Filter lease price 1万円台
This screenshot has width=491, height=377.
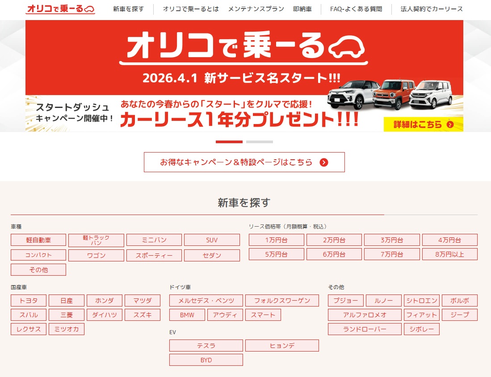[x=277, y=240]
